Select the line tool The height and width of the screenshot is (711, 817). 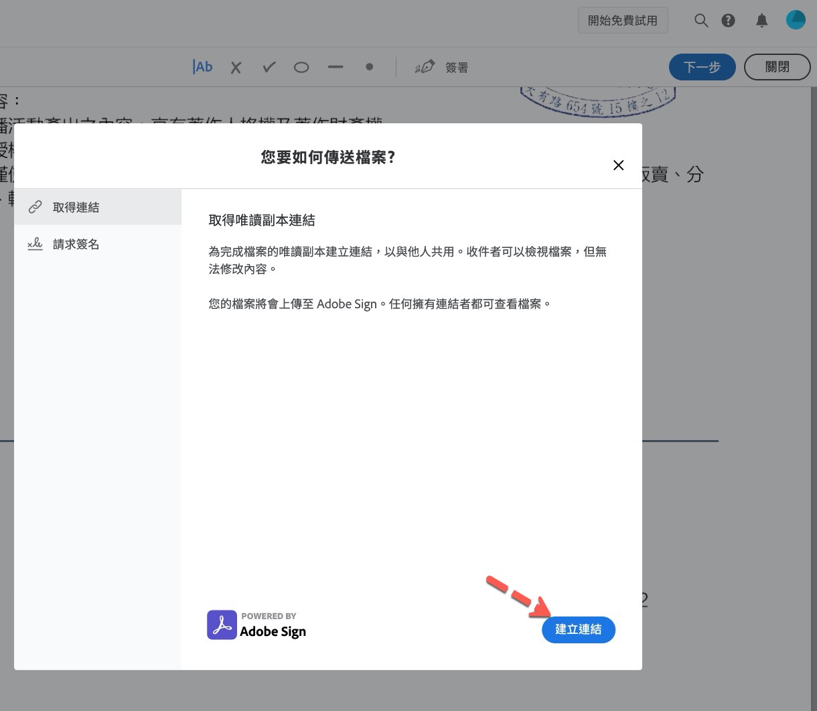(336, 67)
